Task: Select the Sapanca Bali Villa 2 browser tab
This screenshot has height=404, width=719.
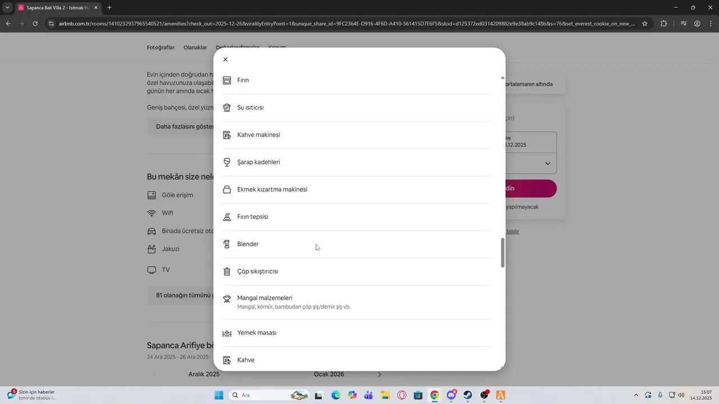Action: tap(57, 8)
